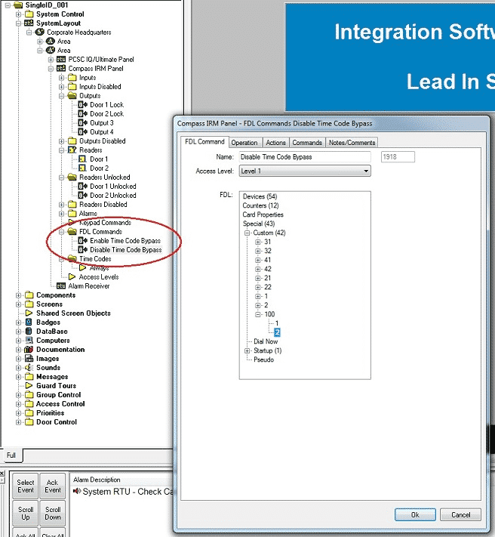The height and width of the screenshot is (537, 495).
Task: Open the Notes/Comments tab
Action: click(x=352, y=143)
